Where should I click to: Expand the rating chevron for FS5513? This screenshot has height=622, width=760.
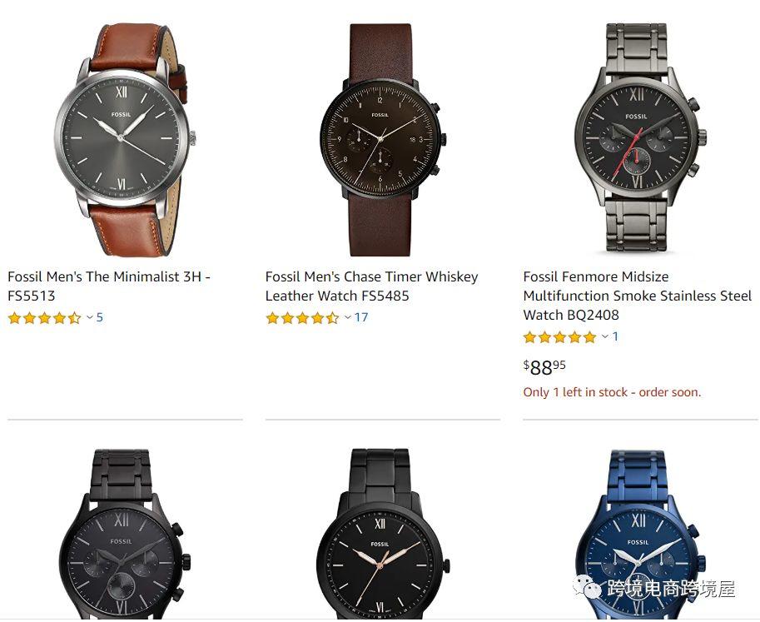coord(90,317)
